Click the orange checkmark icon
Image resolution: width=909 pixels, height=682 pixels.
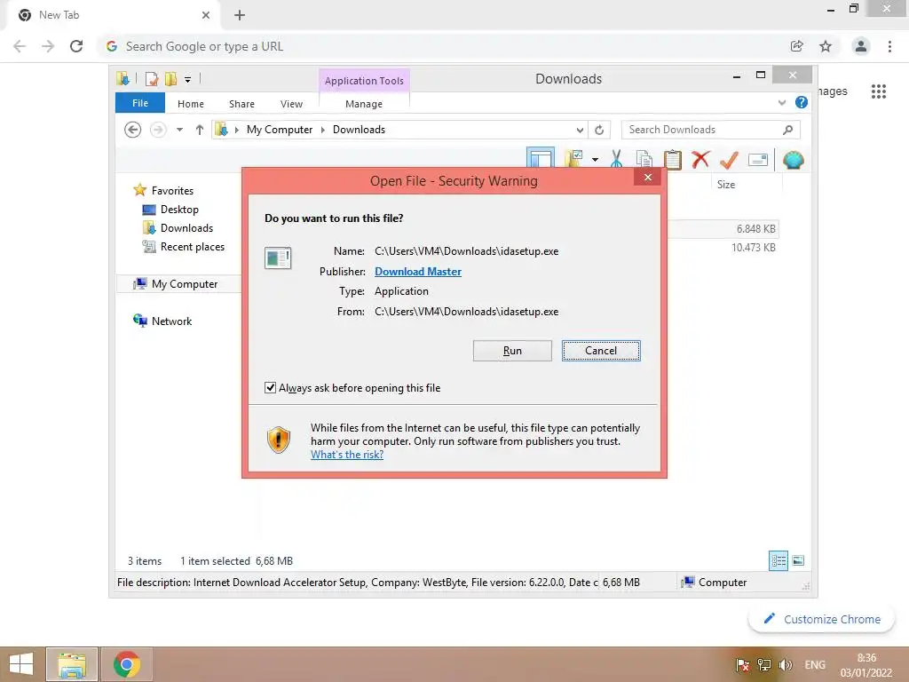click(729, 159)
